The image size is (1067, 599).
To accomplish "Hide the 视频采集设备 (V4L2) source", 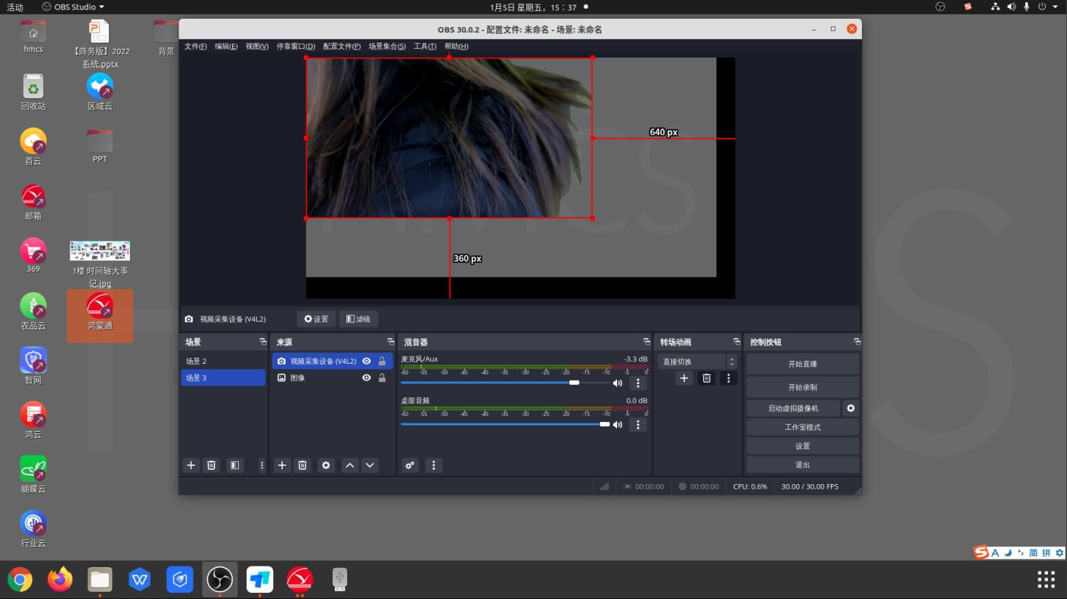I will [x=367, y=361].
